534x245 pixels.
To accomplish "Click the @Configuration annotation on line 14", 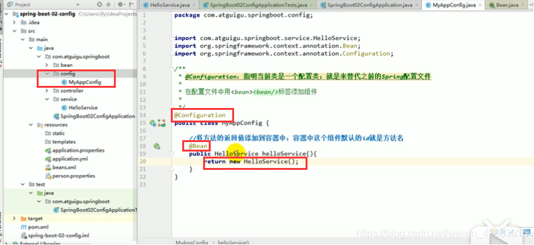I will click(200, 115).
